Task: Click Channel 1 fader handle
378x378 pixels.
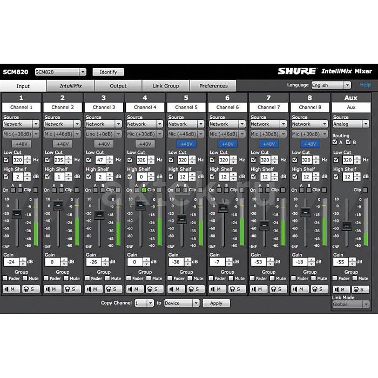Action: tap(17, 214)
